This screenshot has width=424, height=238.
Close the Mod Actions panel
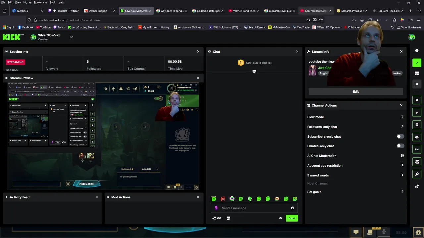coord(198,197)
